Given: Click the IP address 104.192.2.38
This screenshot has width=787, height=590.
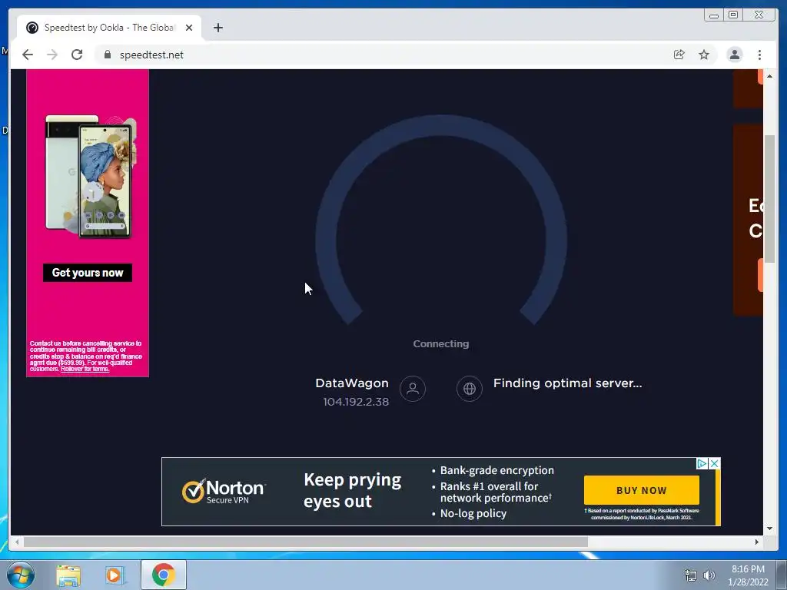Looking at the screenshot, I should tap(356, 402).
